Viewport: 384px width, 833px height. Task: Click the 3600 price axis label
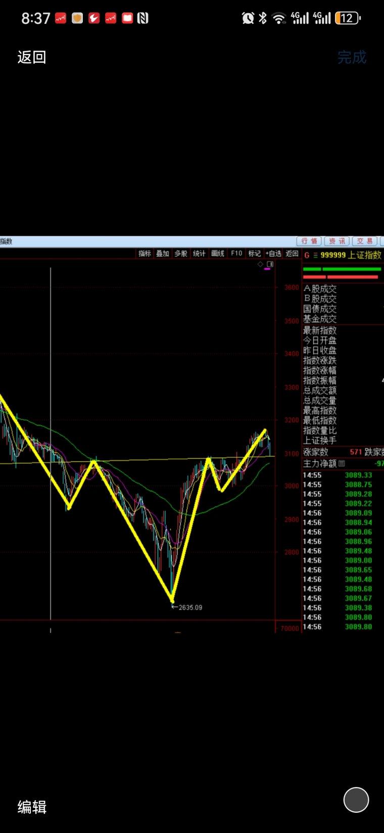tap(292, 287)
